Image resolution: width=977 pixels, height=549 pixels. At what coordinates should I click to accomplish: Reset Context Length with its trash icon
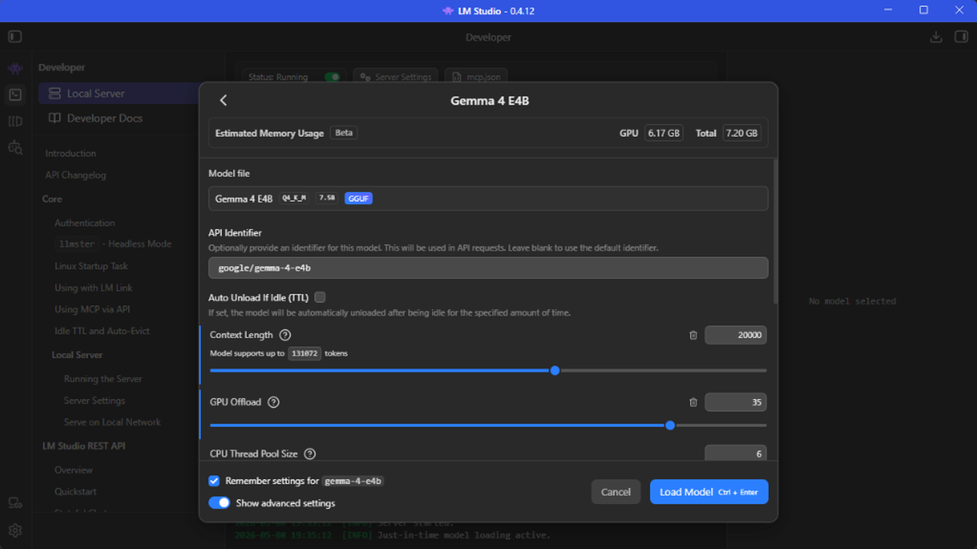tap(693, 335)
